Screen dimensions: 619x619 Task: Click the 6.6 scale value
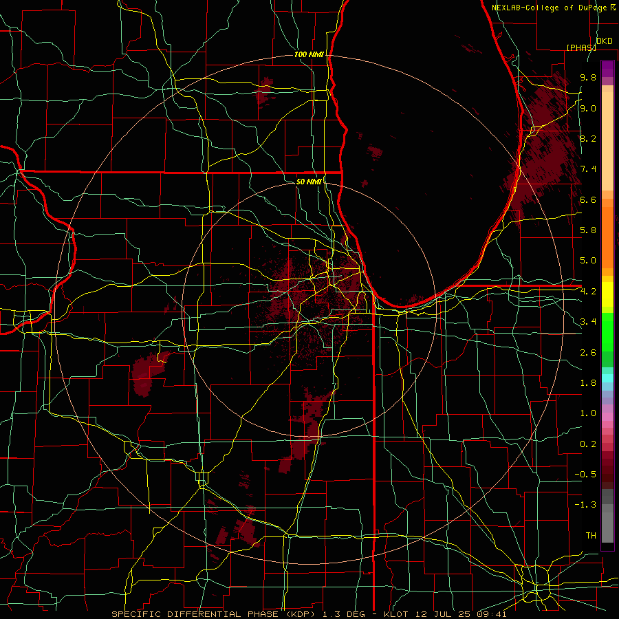tap(588, 199)
